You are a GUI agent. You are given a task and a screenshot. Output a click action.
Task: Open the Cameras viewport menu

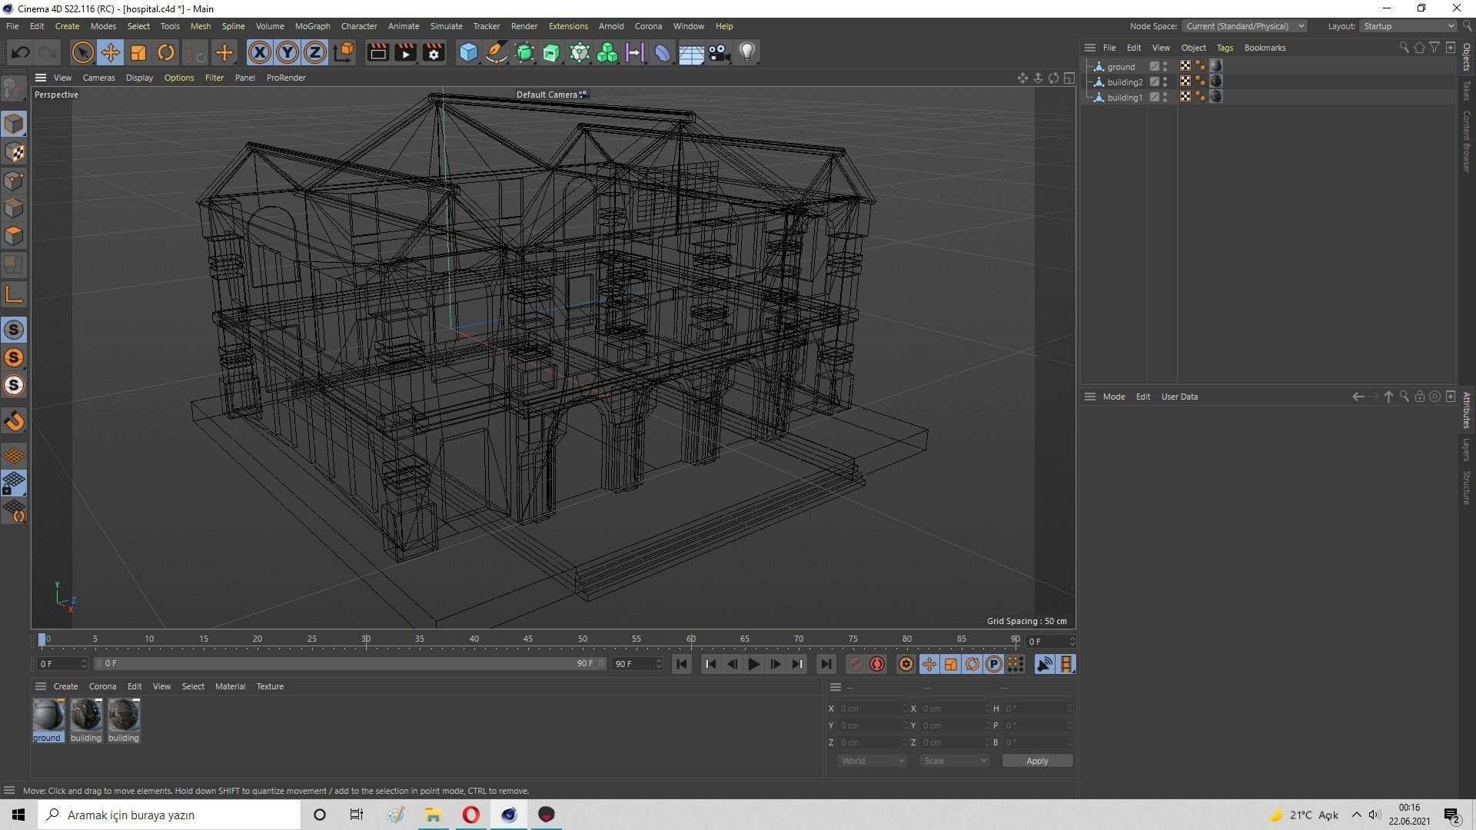(98, 78)
